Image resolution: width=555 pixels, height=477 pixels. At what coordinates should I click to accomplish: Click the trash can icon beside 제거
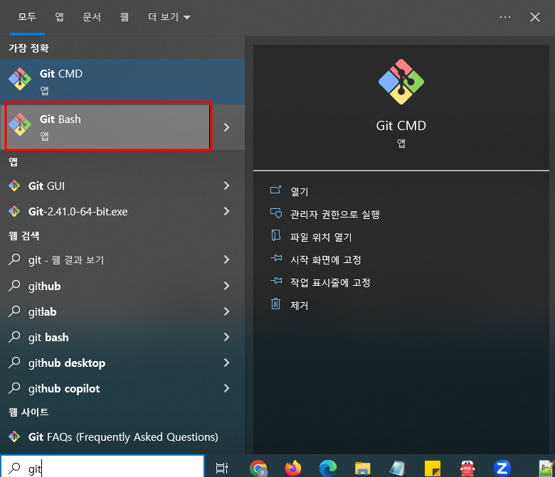[x=276, y=304]
